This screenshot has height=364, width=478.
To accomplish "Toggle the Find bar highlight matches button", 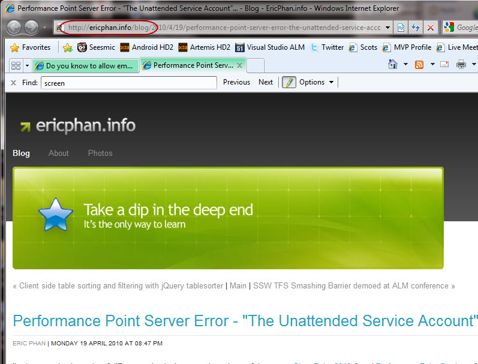I will [x=288, y=83].
